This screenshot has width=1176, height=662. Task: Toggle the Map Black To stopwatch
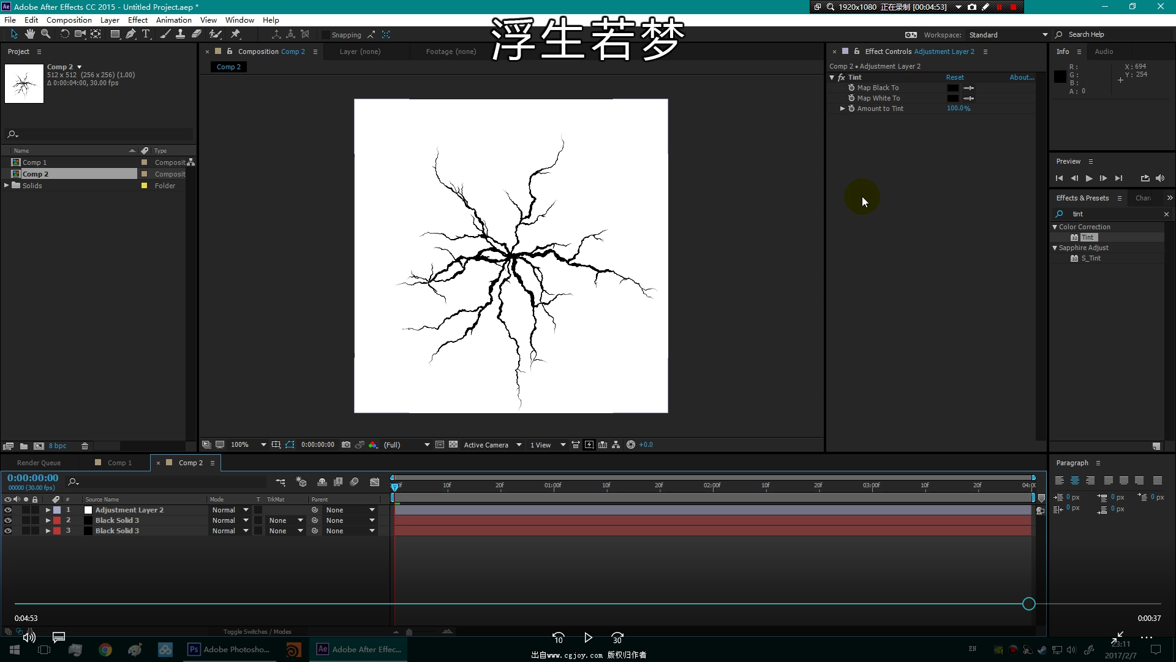click(851, 88)
